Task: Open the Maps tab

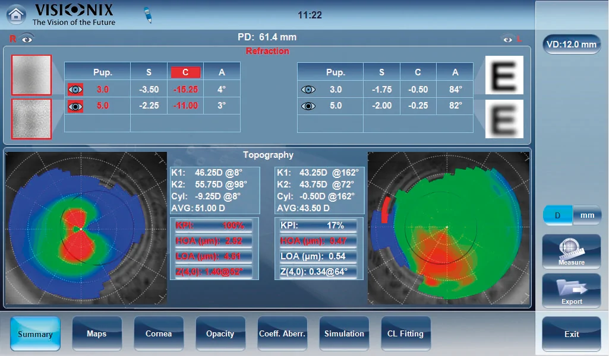Action: tap(97, 334)
